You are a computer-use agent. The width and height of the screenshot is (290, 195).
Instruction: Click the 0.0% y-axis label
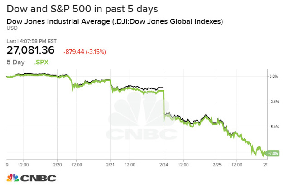point(273,76)
